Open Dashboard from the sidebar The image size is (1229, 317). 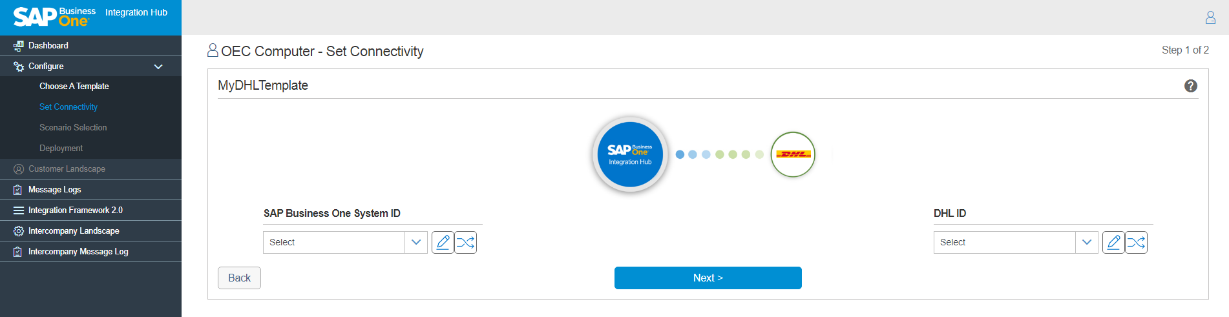[48, 46]
